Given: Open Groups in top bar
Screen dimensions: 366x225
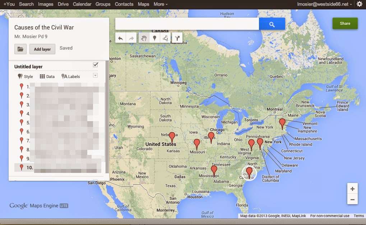Looking at the screenshot, I should pyautogui.click(x=103, y=4).
